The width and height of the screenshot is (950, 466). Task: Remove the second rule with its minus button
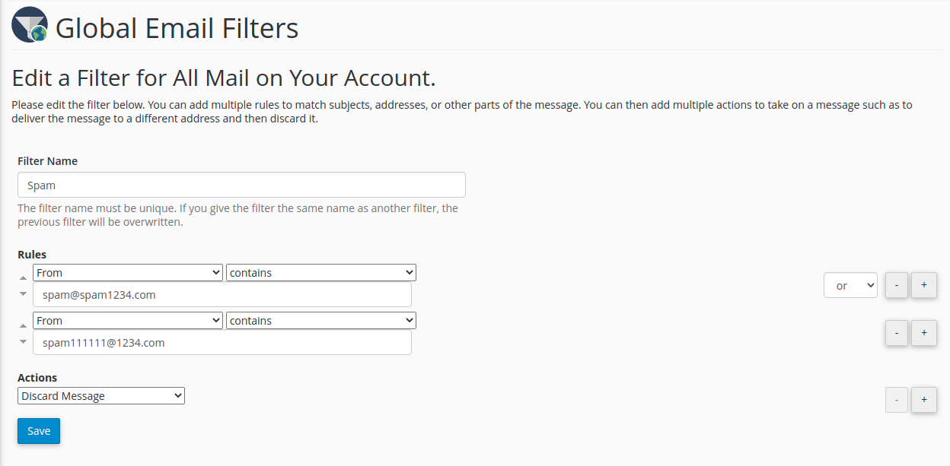[x=897, y=333]
